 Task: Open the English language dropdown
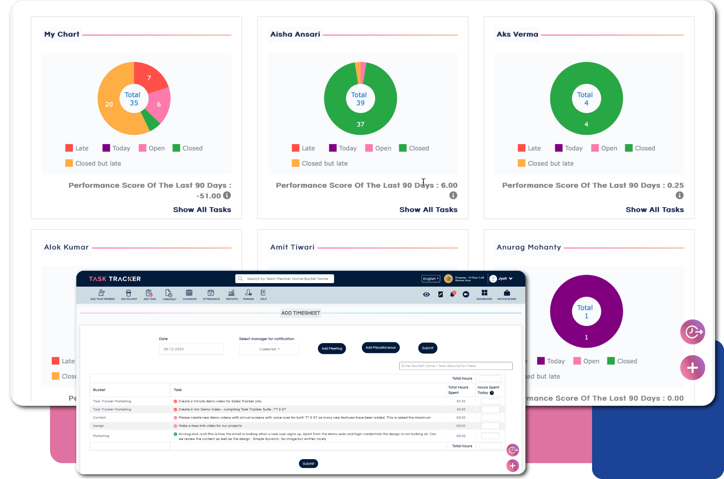pyautogui.click(x=431, y=279)
